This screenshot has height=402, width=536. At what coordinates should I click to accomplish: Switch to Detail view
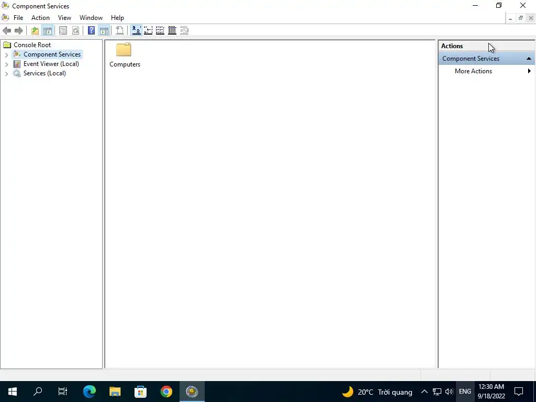point(172,30)
